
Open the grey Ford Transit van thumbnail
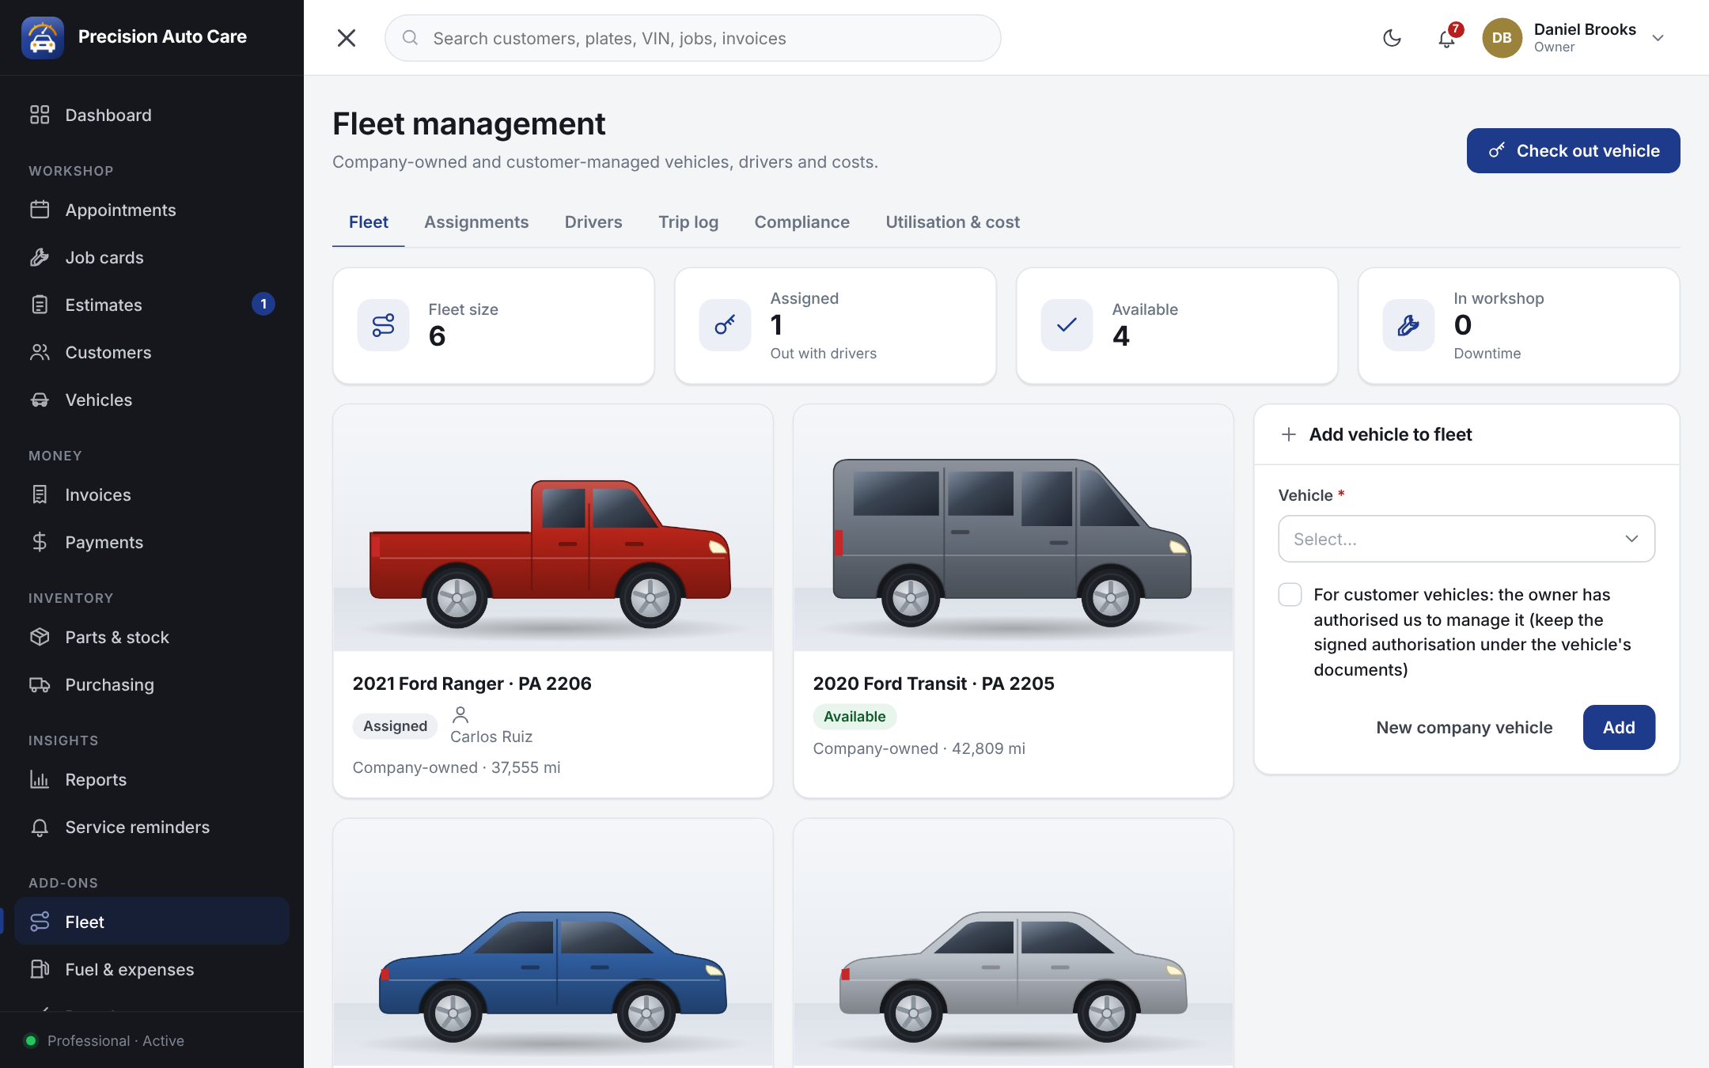click(1014, 528)
